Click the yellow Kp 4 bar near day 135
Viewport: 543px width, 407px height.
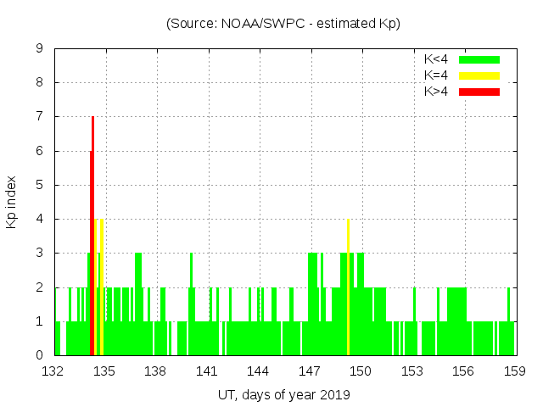102,288
